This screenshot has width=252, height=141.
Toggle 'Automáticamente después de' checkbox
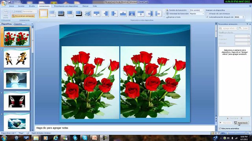(x=207, y=17)
